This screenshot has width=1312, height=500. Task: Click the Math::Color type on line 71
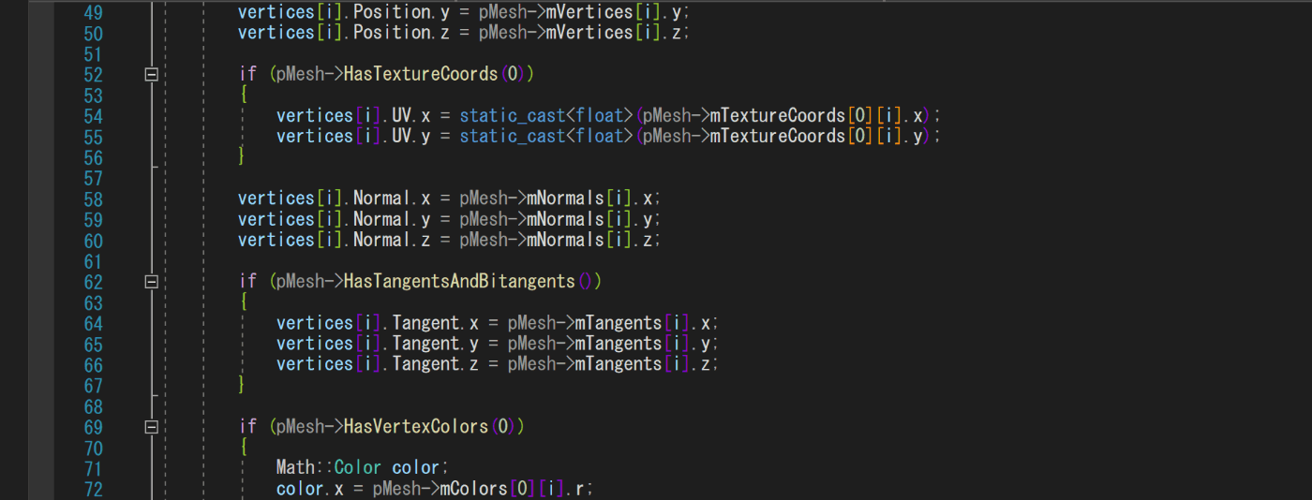click(329, 467)
